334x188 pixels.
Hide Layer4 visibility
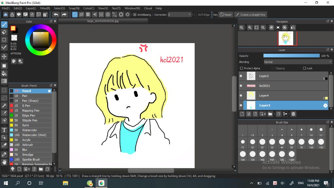point(241,96)
